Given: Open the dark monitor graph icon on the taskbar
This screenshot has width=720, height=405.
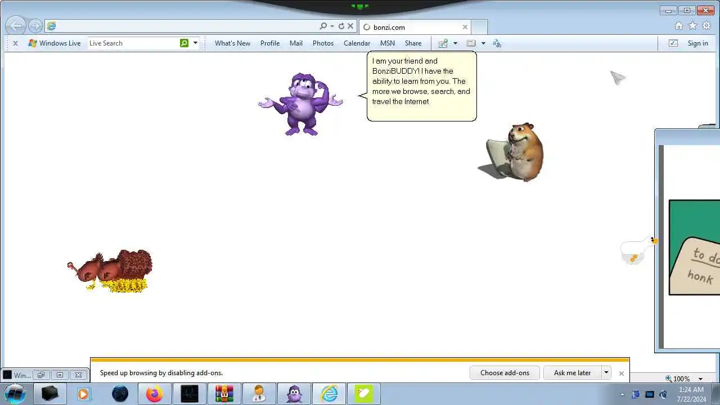Looking at the screenshot, I should point(189,394).
